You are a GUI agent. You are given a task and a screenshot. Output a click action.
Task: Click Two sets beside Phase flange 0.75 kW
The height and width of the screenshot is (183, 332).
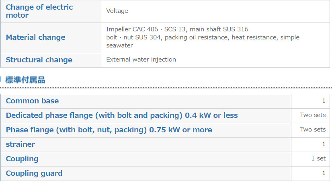click(x=313, y=130)
